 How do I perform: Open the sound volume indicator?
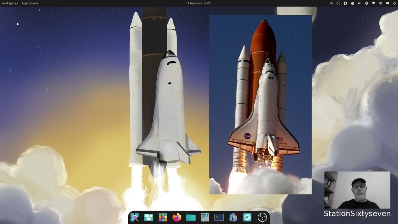(x=359, y=3)
